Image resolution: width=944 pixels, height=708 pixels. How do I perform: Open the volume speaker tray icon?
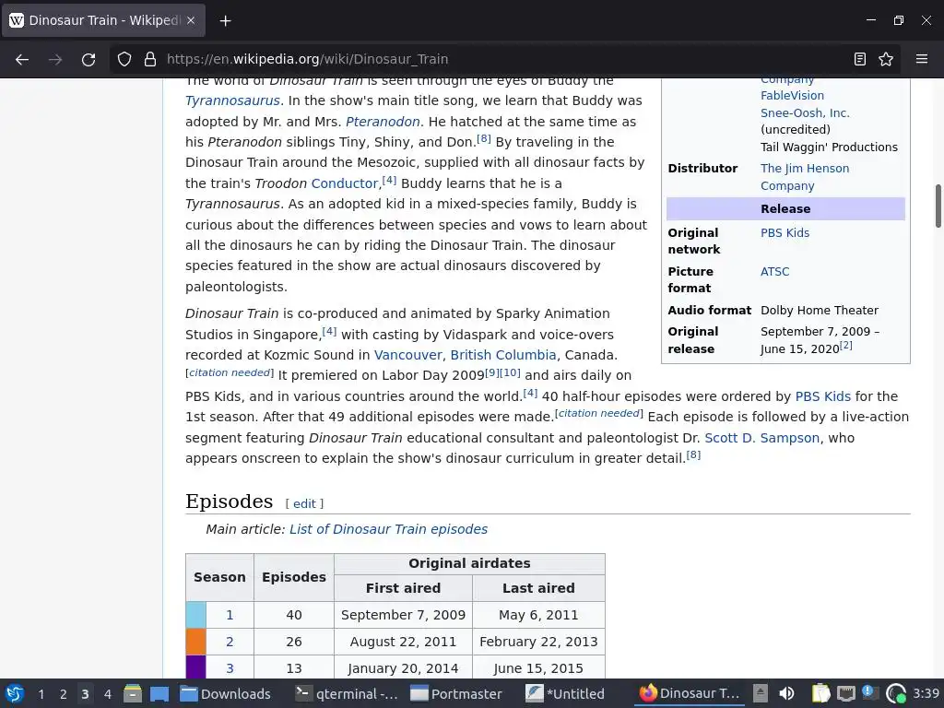[x=786, y=693]
